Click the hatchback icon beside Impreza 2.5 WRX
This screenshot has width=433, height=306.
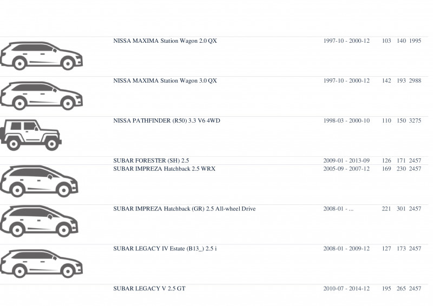tap(39, 181)
